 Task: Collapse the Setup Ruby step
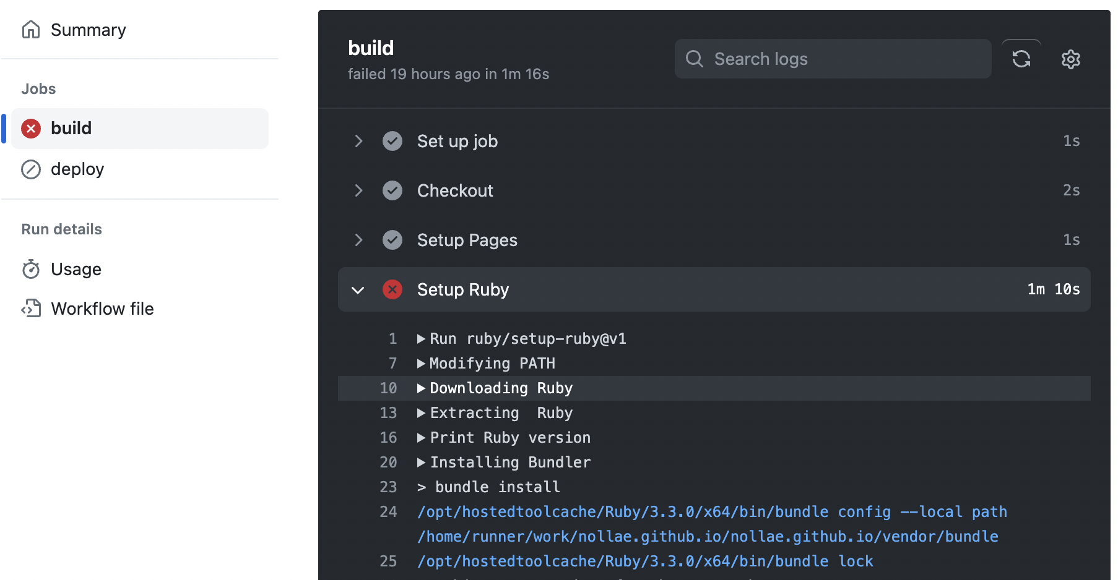[x=358, y=290]
